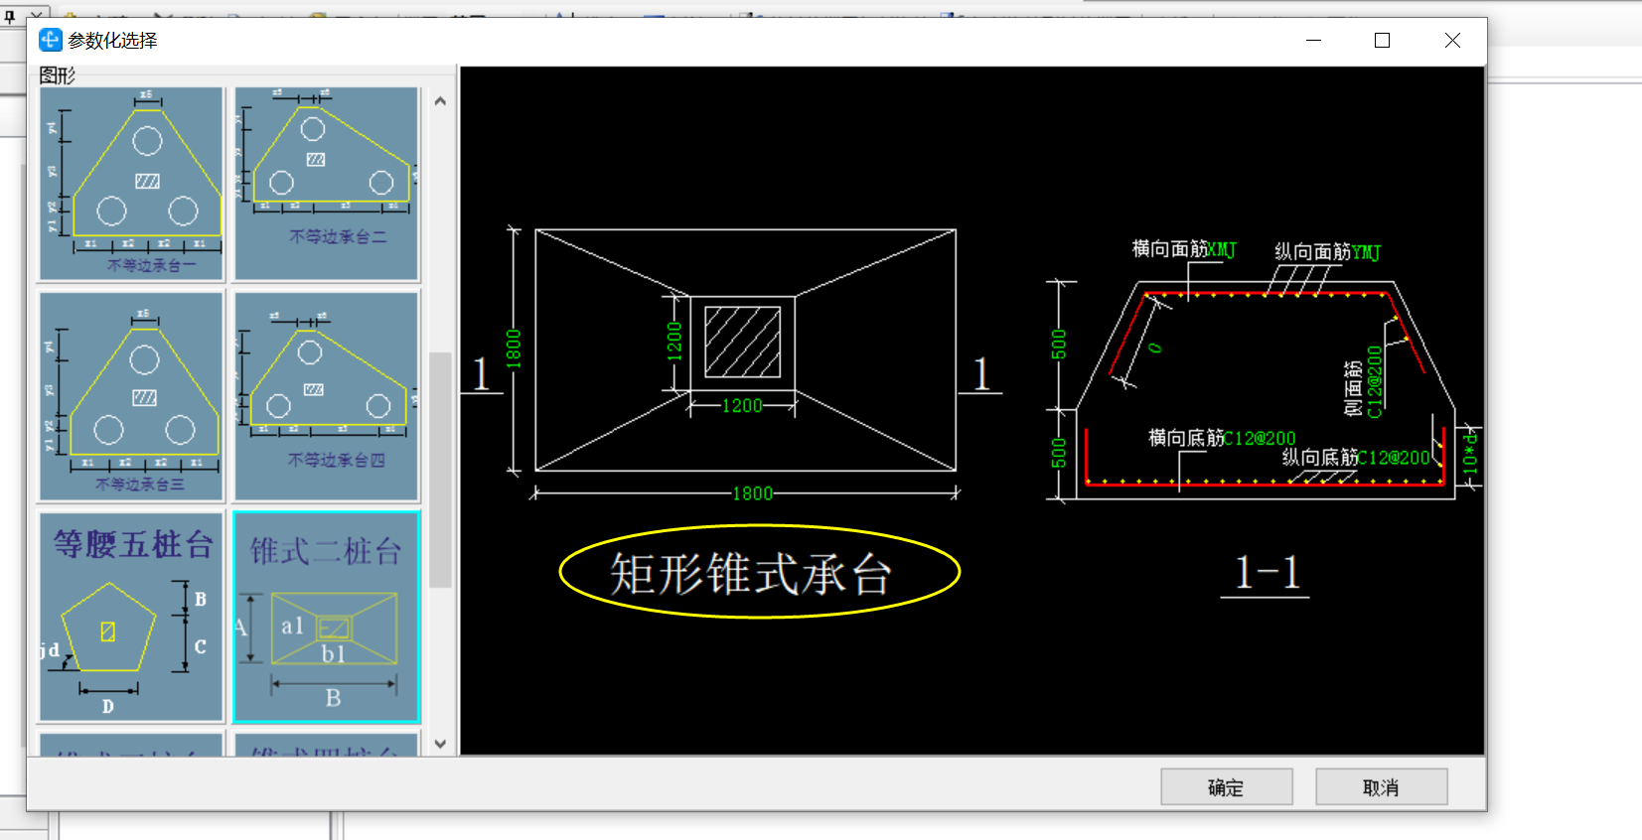
Task: Click the 1800 width dimension value
Action: pyautogui.click(x=752, y=493)
